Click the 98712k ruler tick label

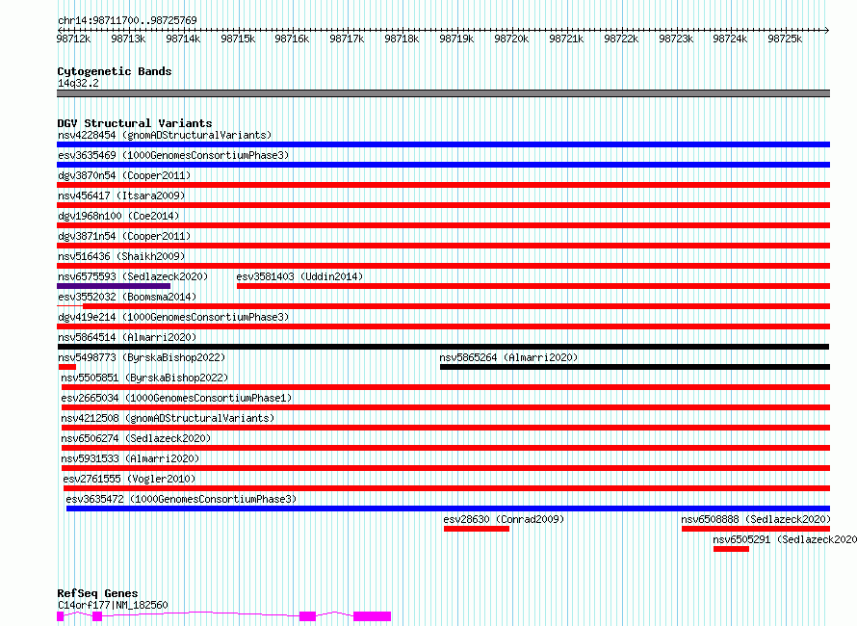tap(73, 39)
